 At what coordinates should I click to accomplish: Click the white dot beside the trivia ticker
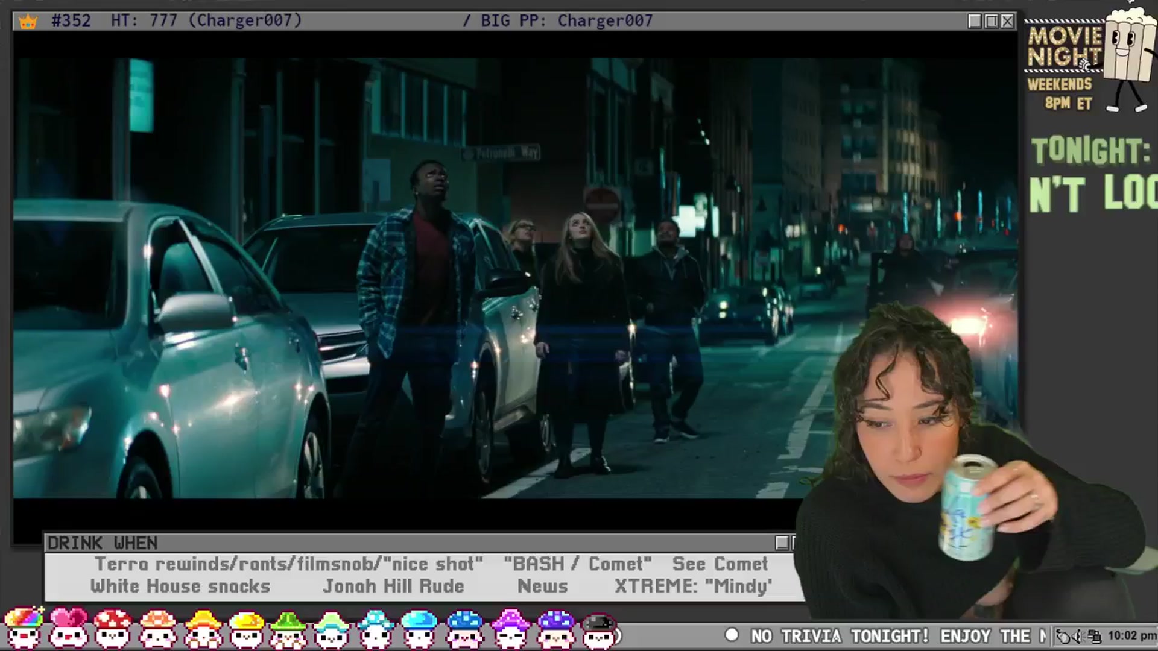732,635
